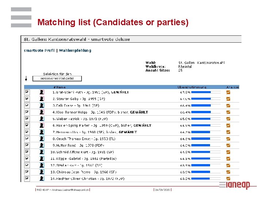263x197 pixels.
Task: Sort by the Übereinstimmung column header
Action: pyautogui.click(x=192, y=87)
